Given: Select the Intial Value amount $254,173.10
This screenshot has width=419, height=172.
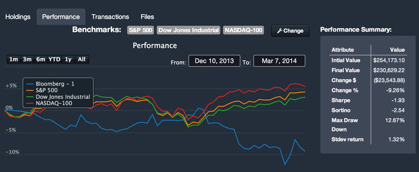Looking at the screenshot, I should pos(389,60).
